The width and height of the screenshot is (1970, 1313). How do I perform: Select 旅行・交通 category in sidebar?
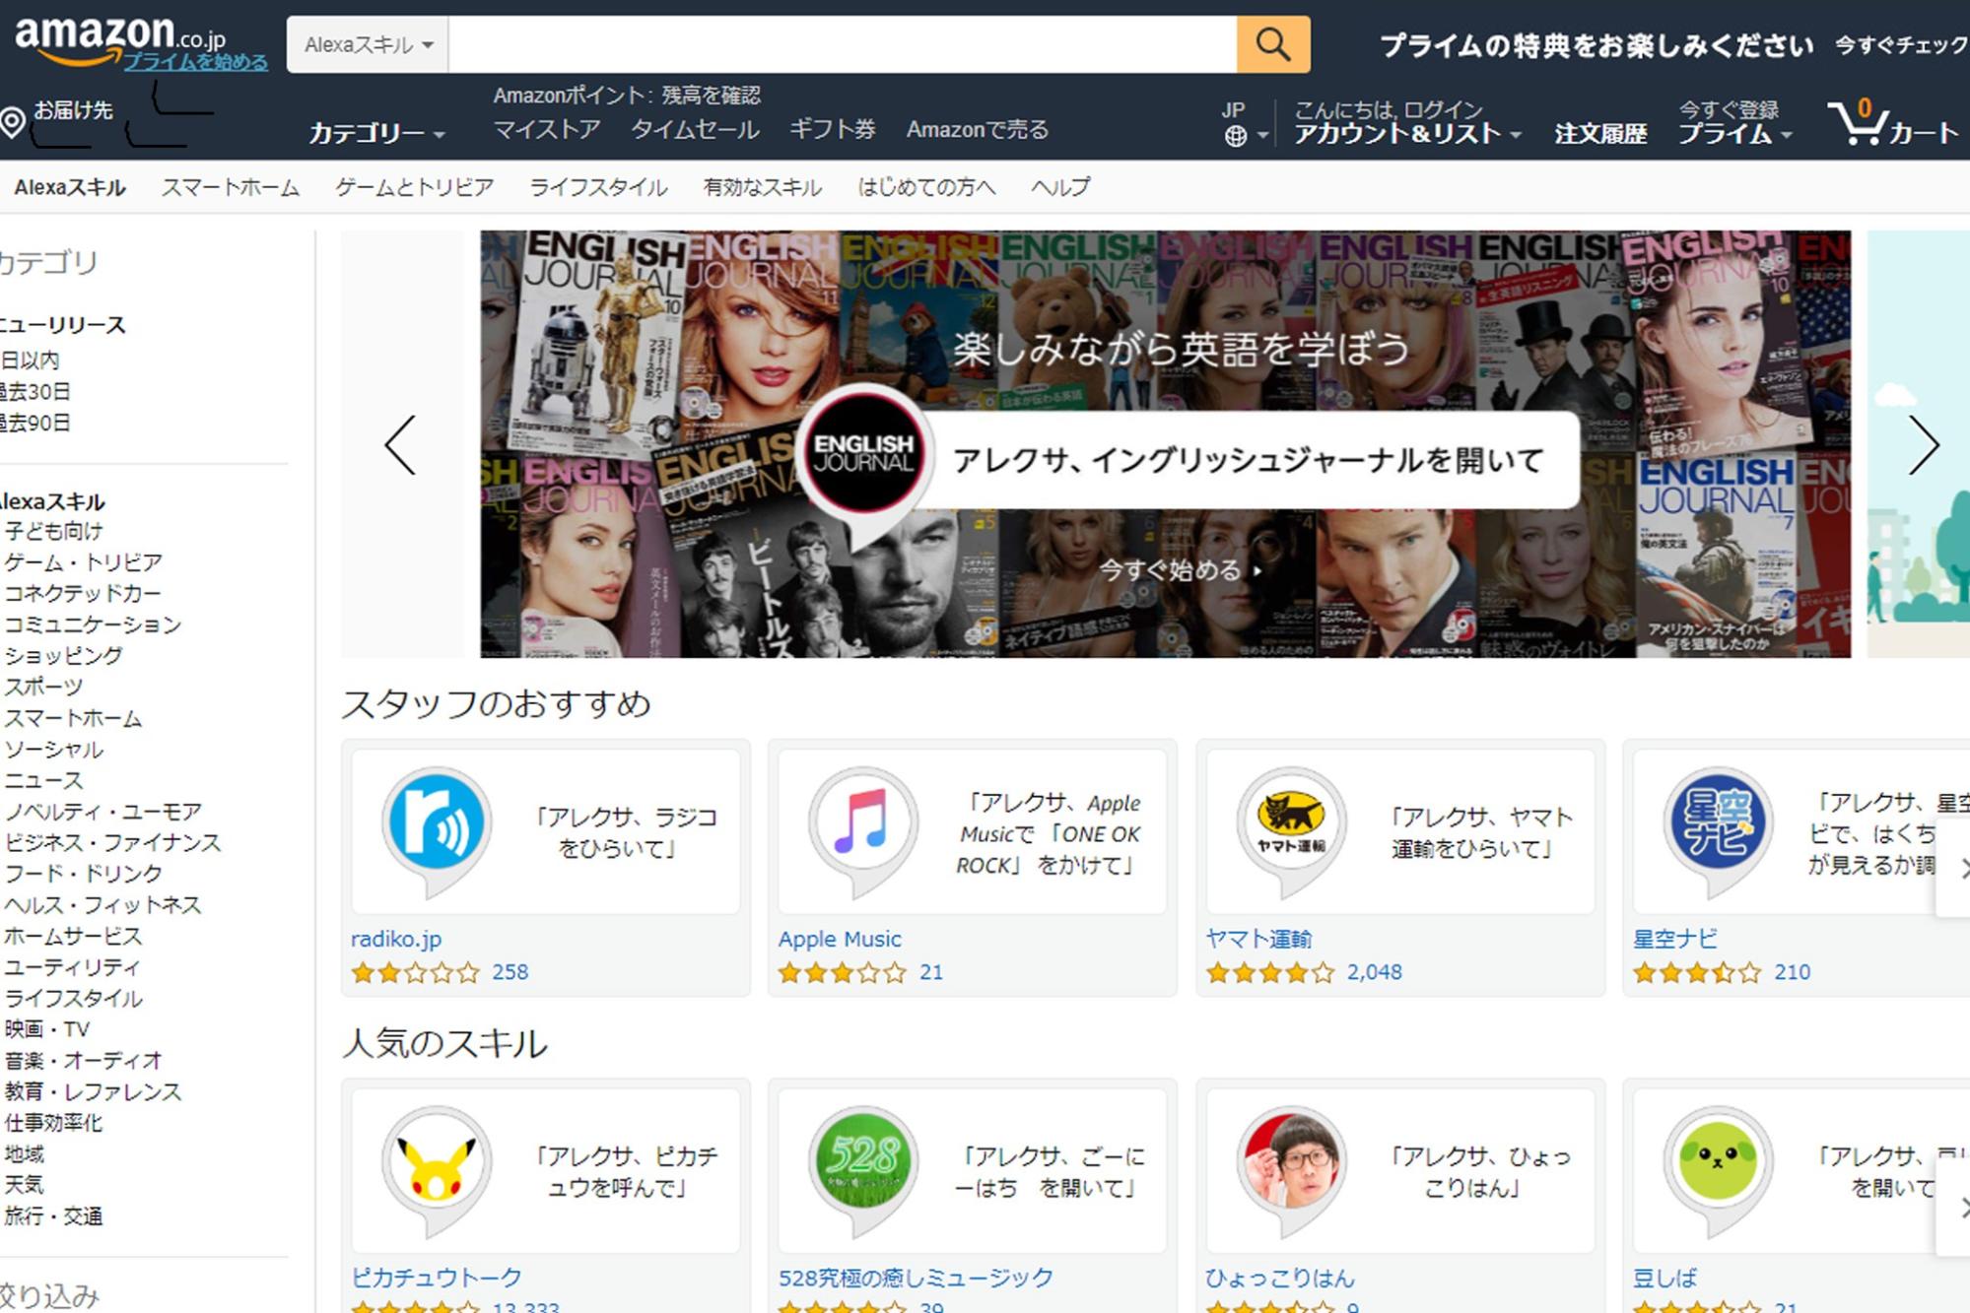point(53,1216)
